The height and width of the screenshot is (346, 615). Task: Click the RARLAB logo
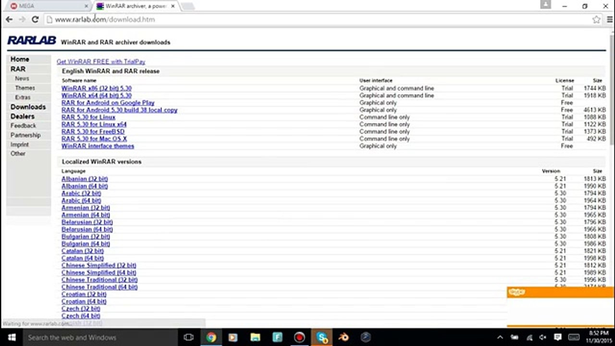32,41
